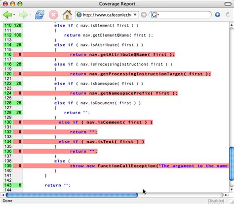The width and height of the screenshot is (234, 204).
Task: Click hit count 128 on line 110
Action: point(18,25)
